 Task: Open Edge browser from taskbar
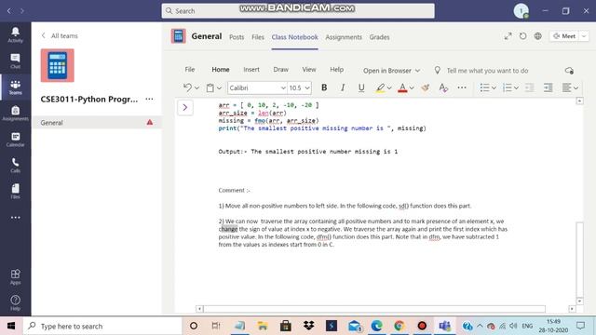click(x=376, y=326)
